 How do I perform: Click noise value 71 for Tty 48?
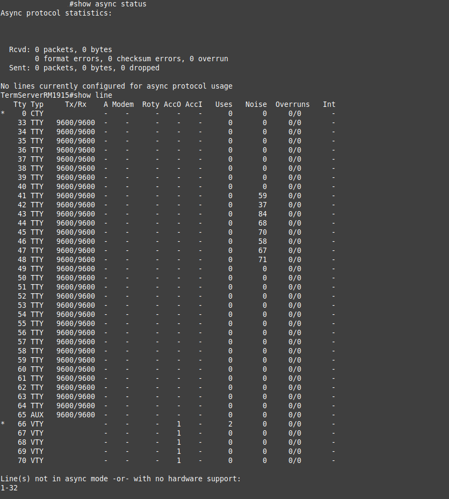point(263,259)
